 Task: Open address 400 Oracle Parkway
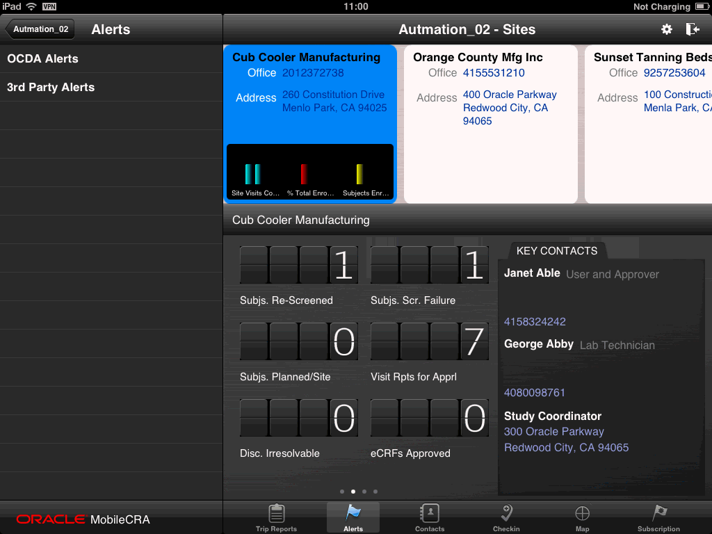[510, 108]
